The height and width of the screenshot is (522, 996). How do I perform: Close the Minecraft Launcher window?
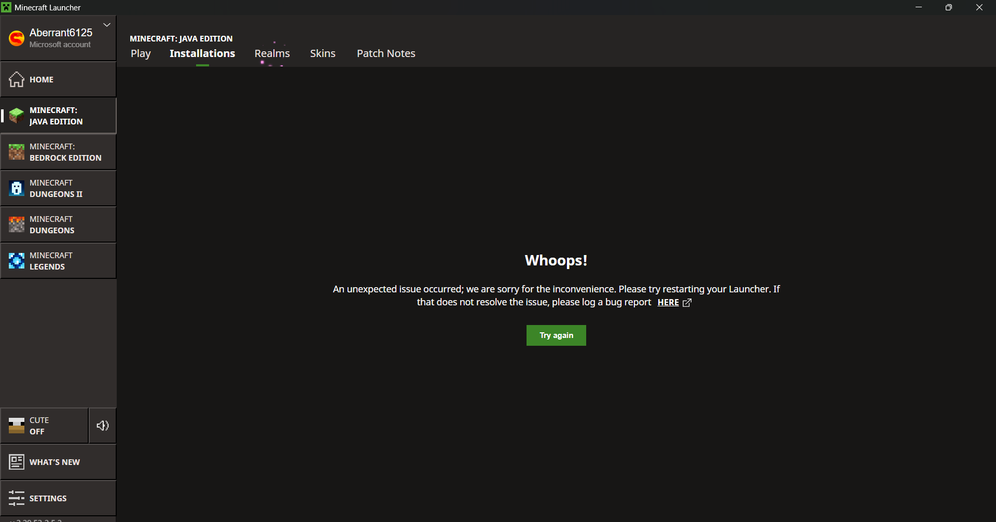click(979, 7)
